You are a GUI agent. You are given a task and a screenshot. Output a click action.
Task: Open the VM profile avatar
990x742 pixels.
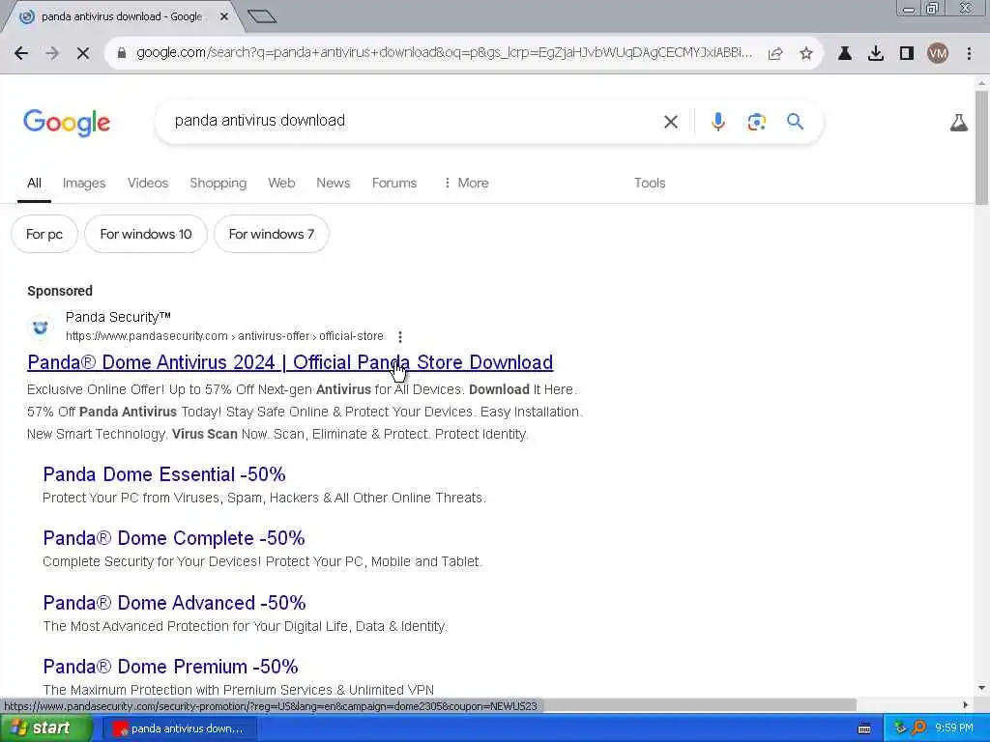[x=938, y=53]
